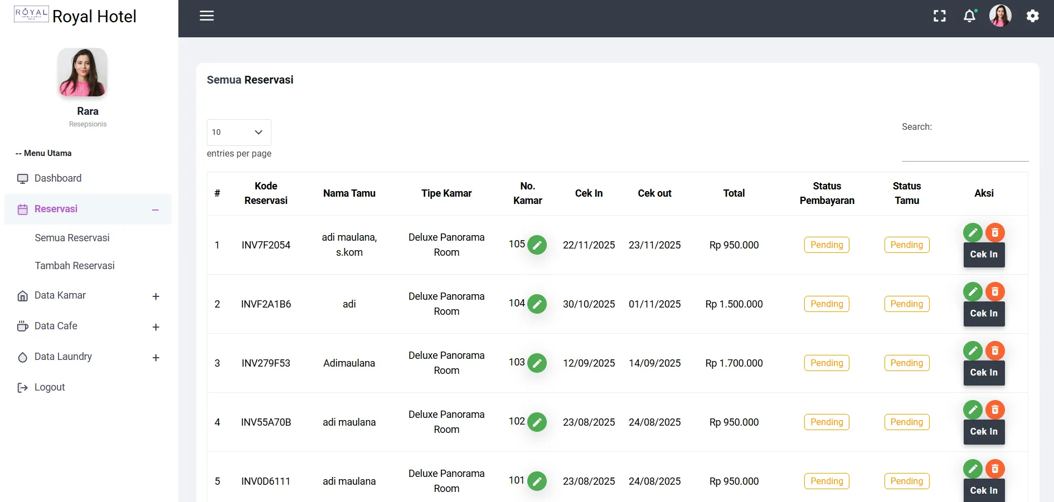Open the notifications bell
The width and height of the screenshot is (1054, 502).
[970, 16]
